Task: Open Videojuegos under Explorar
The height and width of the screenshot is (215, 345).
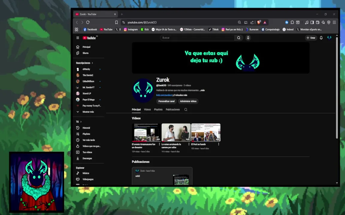Action: click(89, 179)
